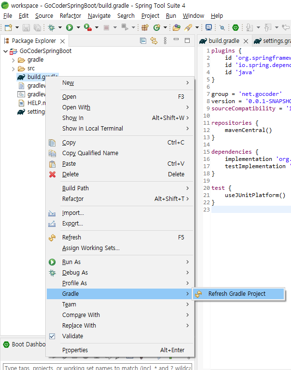Screen dimensions: 291x370
Task: Open the Open With submenu
Action: click(x=120, y=107)
